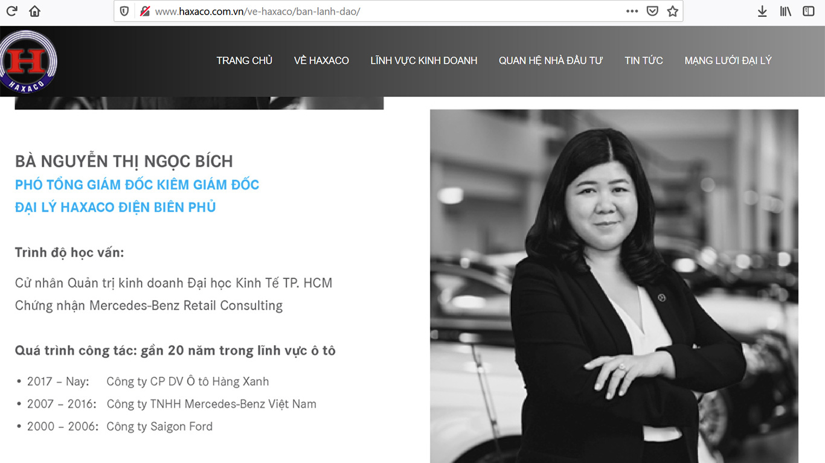825x463 pixels.
Task: Expand the VỀ HAXACO submenu
Action: (321, 60)
